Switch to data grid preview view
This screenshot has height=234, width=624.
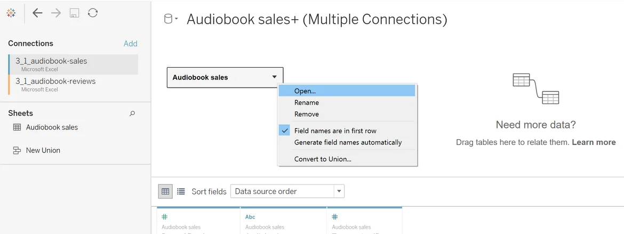pyautogui.click(x=165, y=191)
